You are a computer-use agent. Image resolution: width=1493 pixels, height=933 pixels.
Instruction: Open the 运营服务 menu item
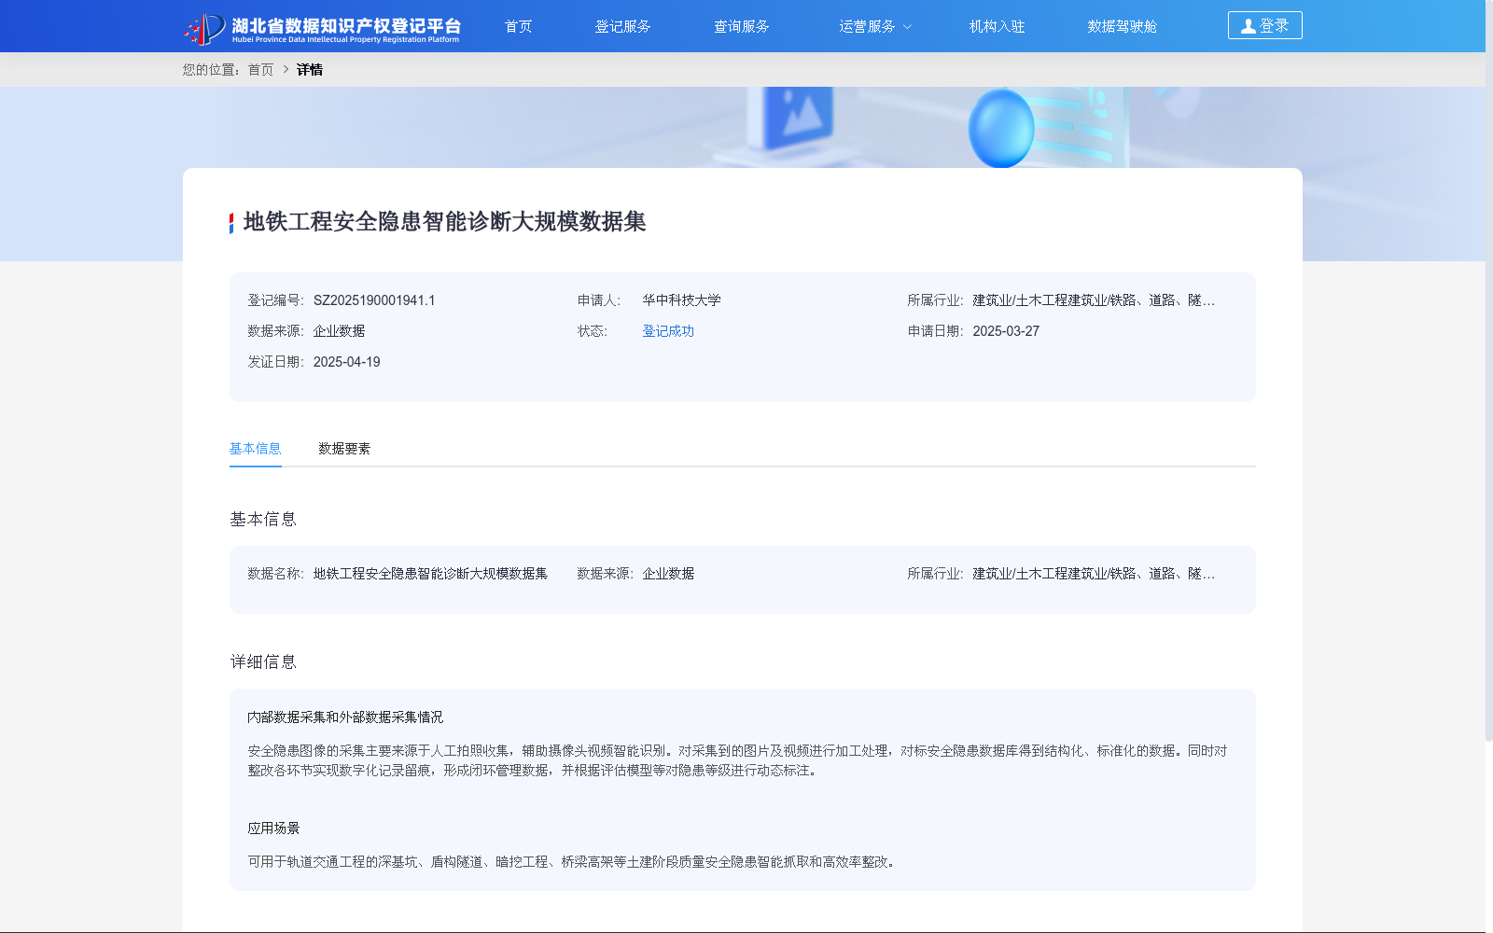click(867, 26)
